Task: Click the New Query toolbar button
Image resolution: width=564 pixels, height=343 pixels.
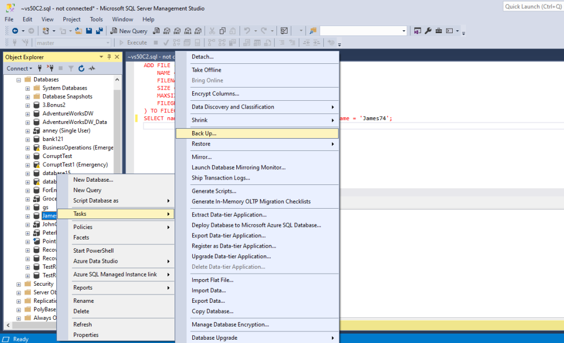Action: click(129, 31)
